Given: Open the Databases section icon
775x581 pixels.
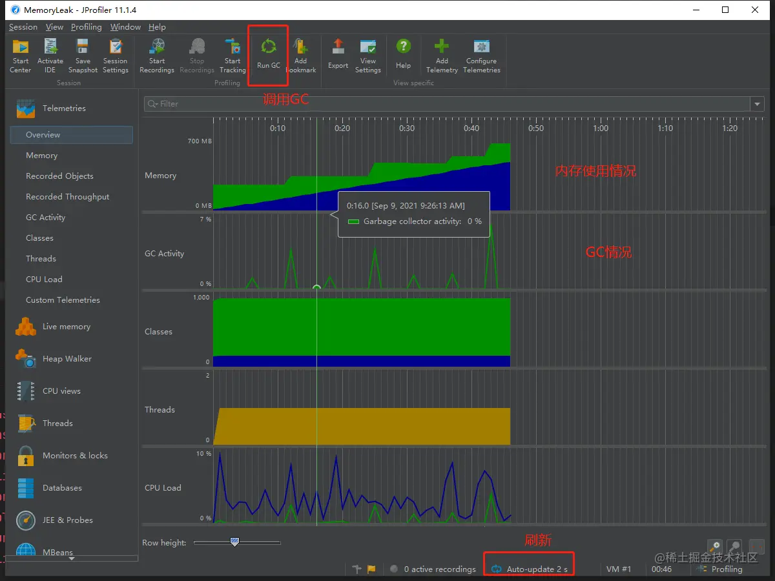Looking at the screenshot, I should (26, 488).
